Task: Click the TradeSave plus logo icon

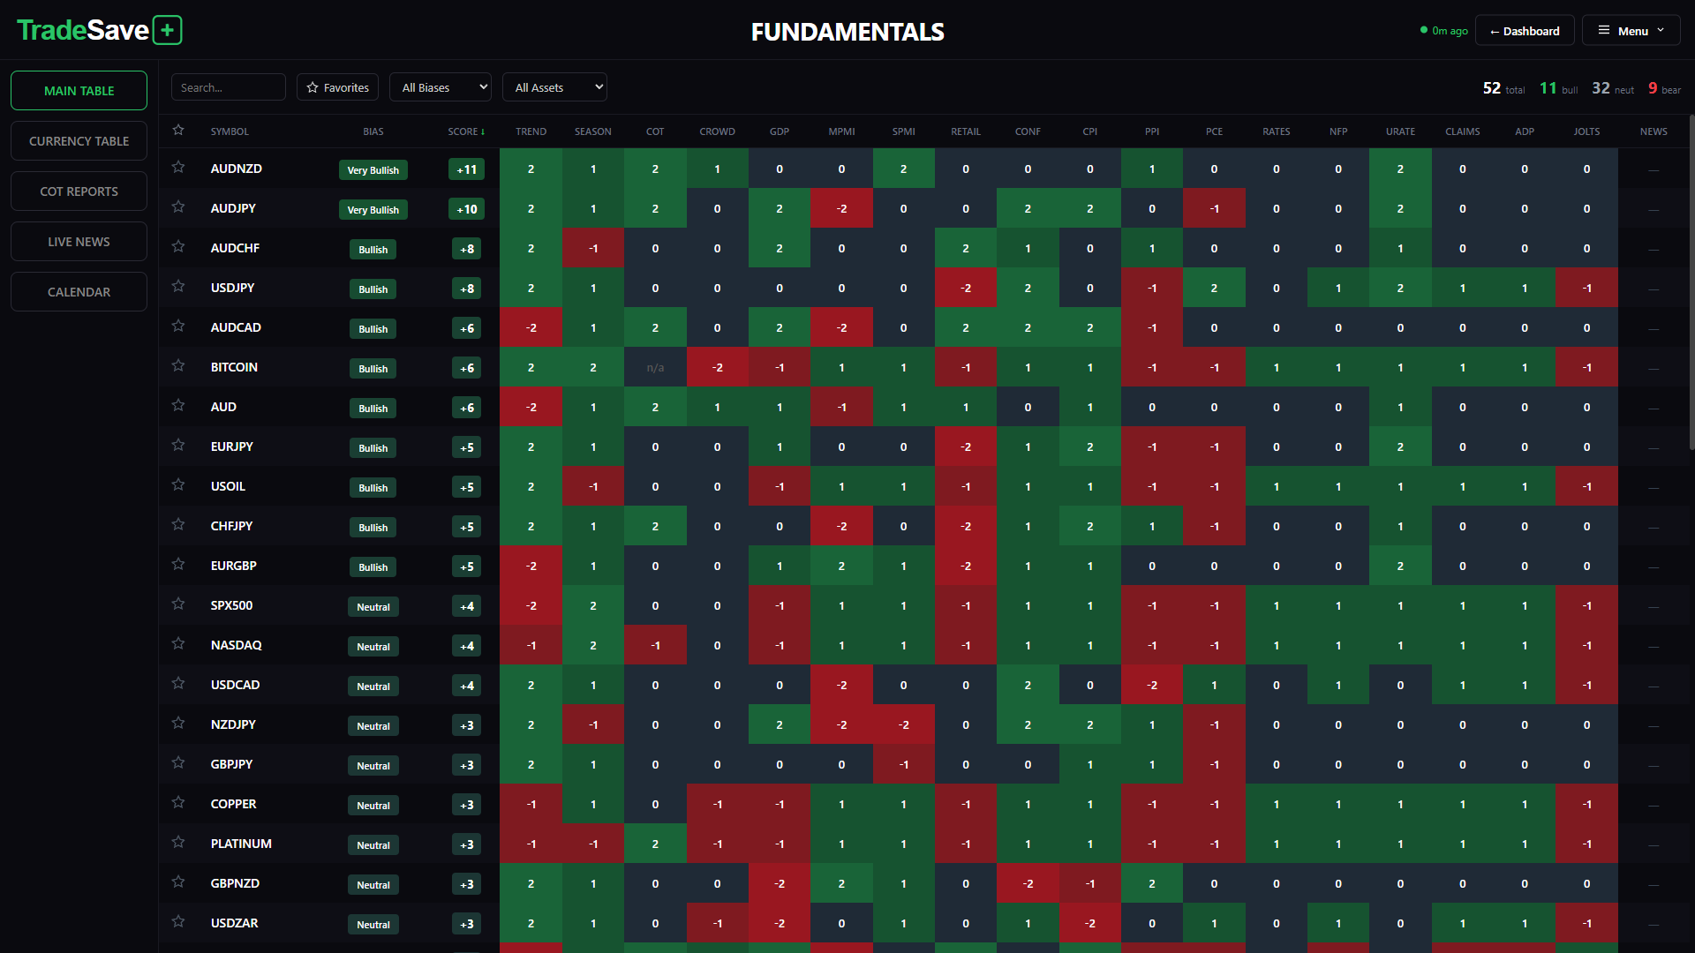Action: (x=168, y=31)
